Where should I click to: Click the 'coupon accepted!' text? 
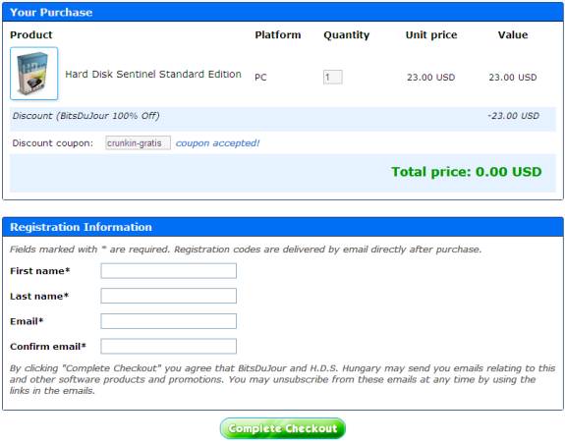217,143
